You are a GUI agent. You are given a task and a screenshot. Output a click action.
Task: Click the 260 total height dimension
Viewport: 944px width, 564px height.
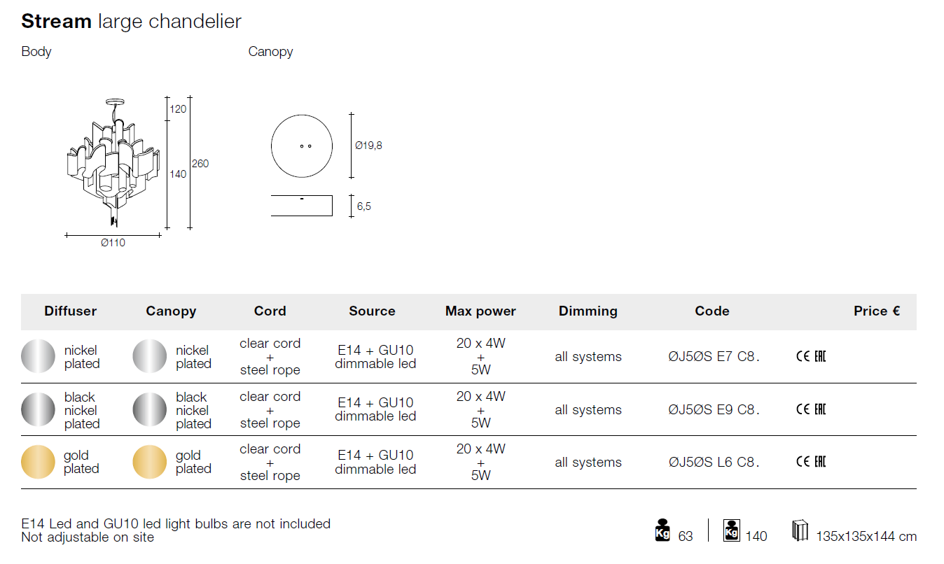tap(200, 164)
